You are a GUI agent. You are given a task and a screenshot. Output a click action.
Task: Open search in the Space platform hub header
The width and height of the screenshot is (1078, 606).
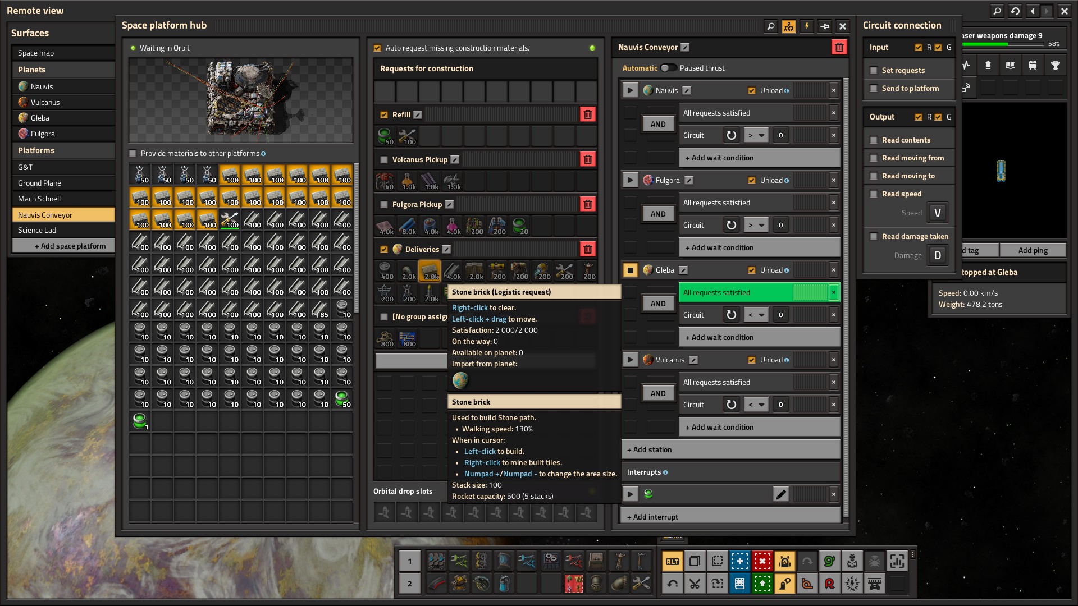[771, 26]
